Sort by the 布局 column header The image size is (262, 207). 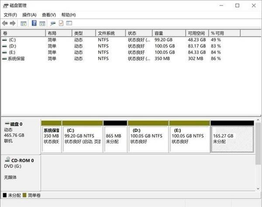click(x=59, y=33)
